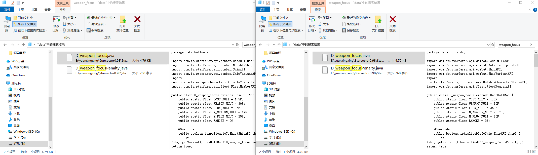
Task: Open Type dropdown in right window ribbon
Action: (x=325, y=18)
